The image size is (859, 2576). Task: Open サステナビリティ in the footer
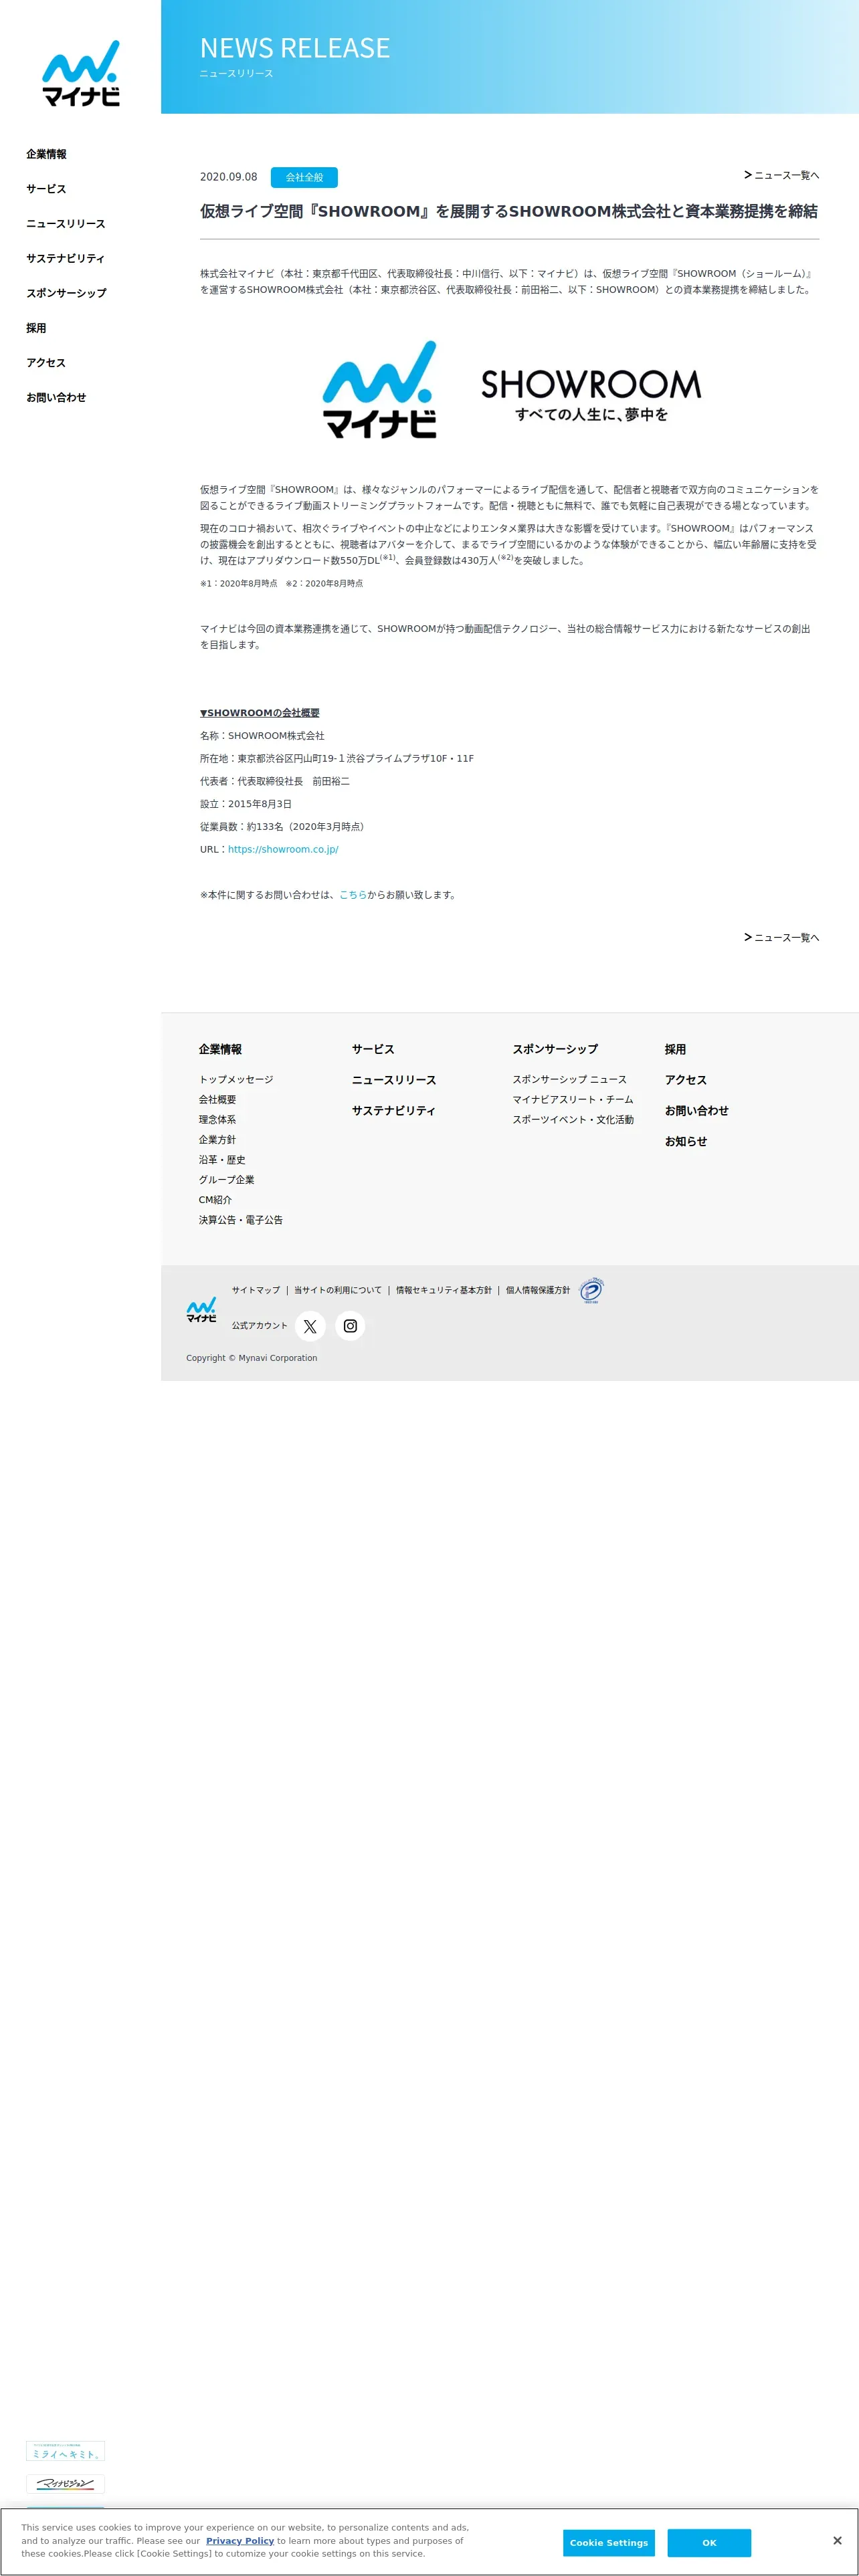coord(394,1110)
